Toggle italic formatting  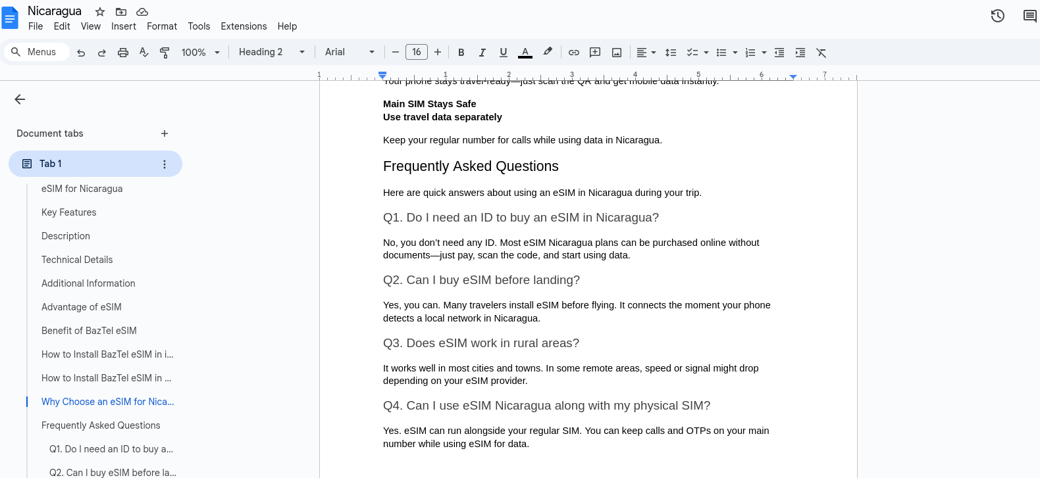tap(482, 53)
